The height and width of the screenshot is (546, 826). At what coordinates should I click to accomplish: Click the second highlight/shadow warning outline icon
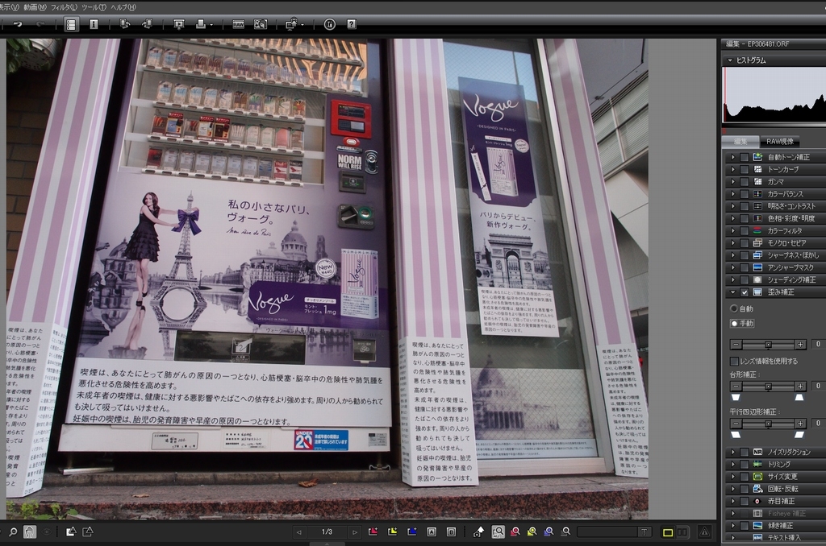point(87,532)
